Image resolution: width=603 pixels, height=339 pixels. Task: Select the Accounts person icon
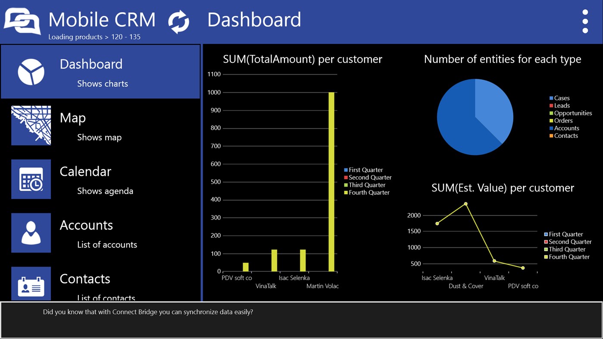pos(31,233)
